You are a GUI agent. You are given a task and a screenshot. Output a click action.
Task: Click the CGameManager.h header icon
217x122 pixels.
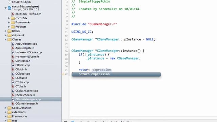click(x=13, y=103)
